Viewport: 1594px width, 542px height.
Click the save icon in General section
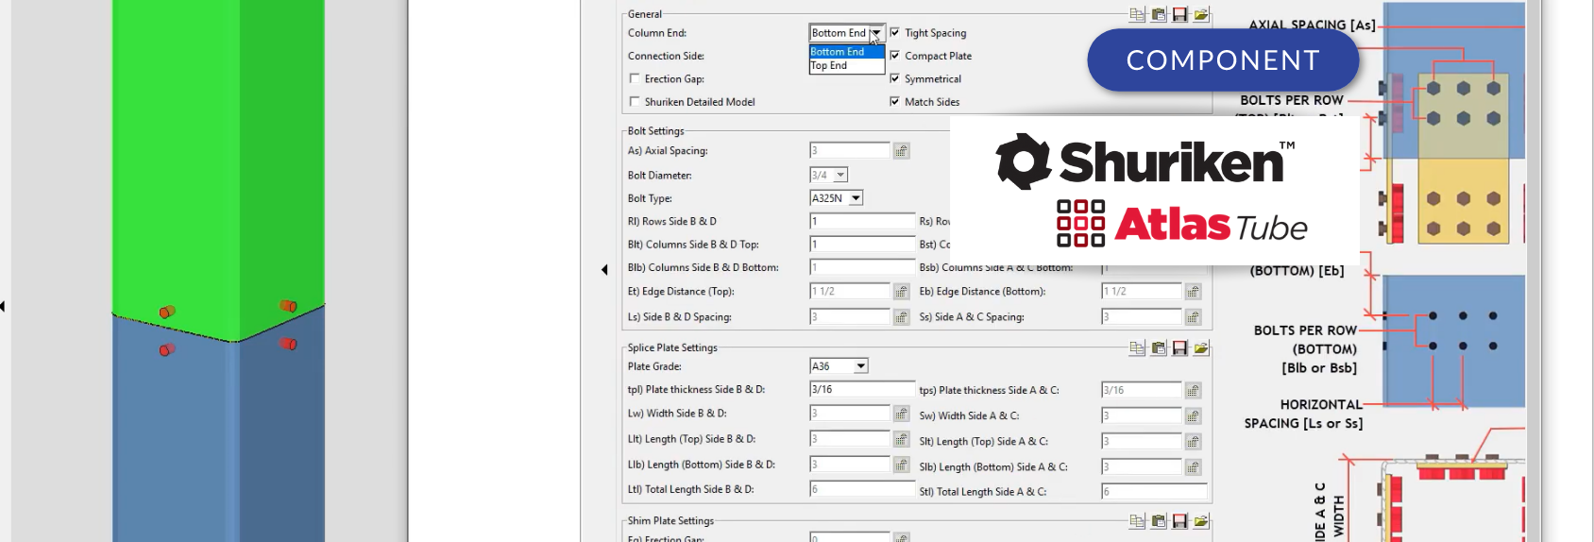[x=1179, y=14]
